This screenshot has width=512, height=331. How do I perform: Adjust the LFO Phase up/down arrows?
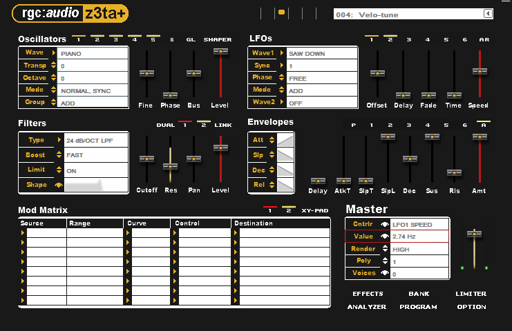(x=281, y=77)
